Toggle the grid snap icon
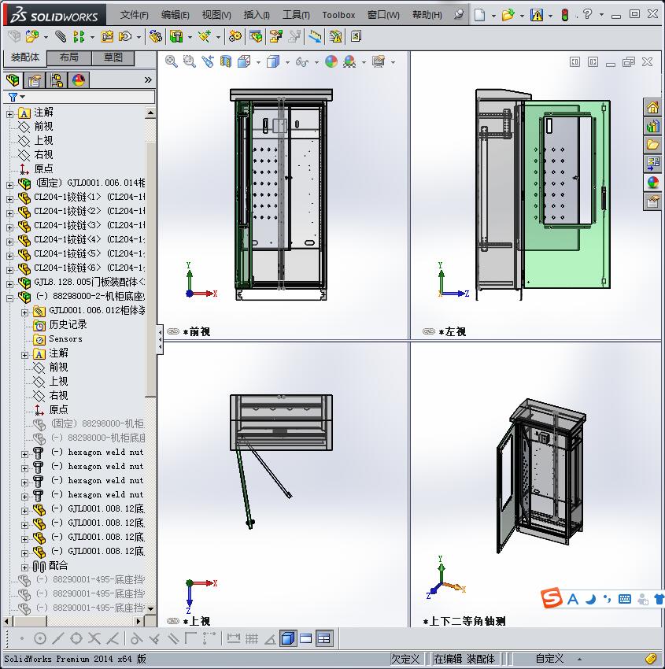 click(x=252, y=639)
